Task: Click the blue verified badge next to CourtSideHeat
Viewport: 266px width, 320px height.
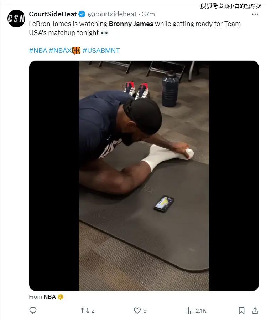Action: tap(82, 14)
